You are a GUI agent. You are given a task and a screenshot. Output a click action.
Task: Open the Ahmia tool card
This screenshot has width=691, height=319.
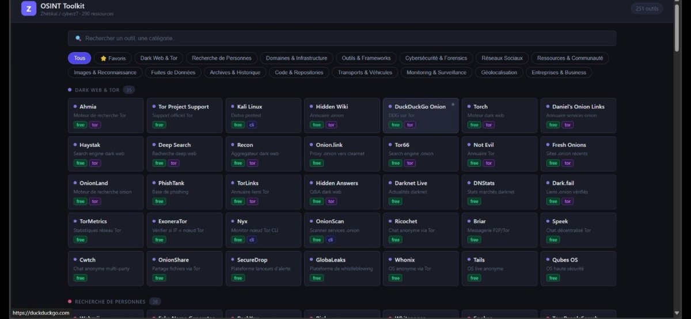[x=105, y=115]
